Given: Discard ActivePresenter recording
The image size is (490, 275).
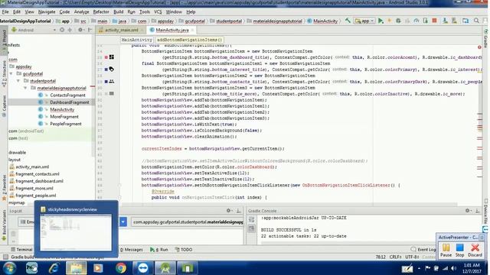Looking at the screenshot, I should pyautogui.click(x=475, y=251).
